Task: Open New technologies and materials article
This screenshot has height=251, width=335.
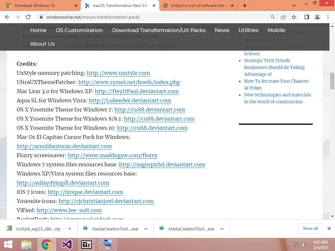Action: point(277,98)
